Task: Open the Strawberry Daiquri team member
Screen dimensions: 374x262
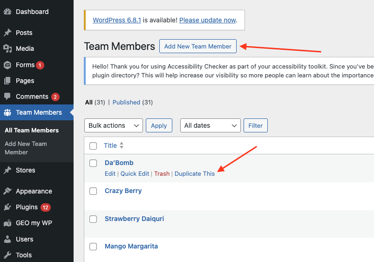Action: [134, 219]
